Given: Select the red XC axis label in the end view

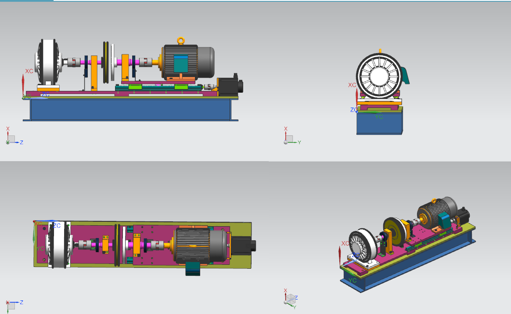Looking at the screenshot, I should (352, 85).
